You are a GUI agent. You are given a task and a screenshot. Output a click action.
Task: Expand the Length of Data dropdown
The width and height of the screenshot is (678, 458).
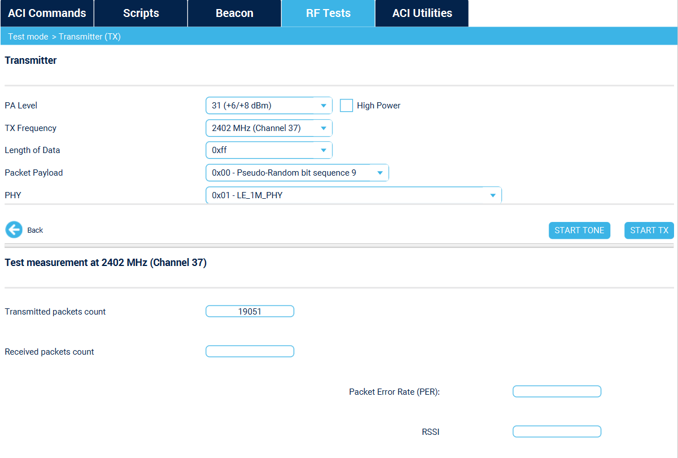click(x=323, y=150)
